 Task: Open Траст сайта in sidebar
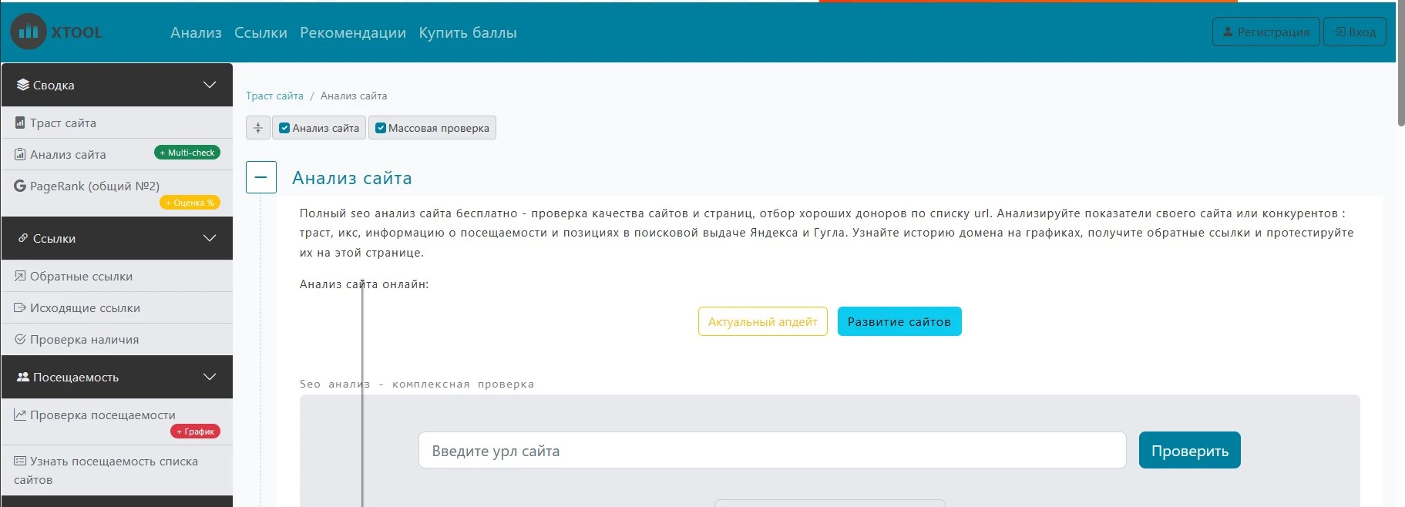[117, 123]
